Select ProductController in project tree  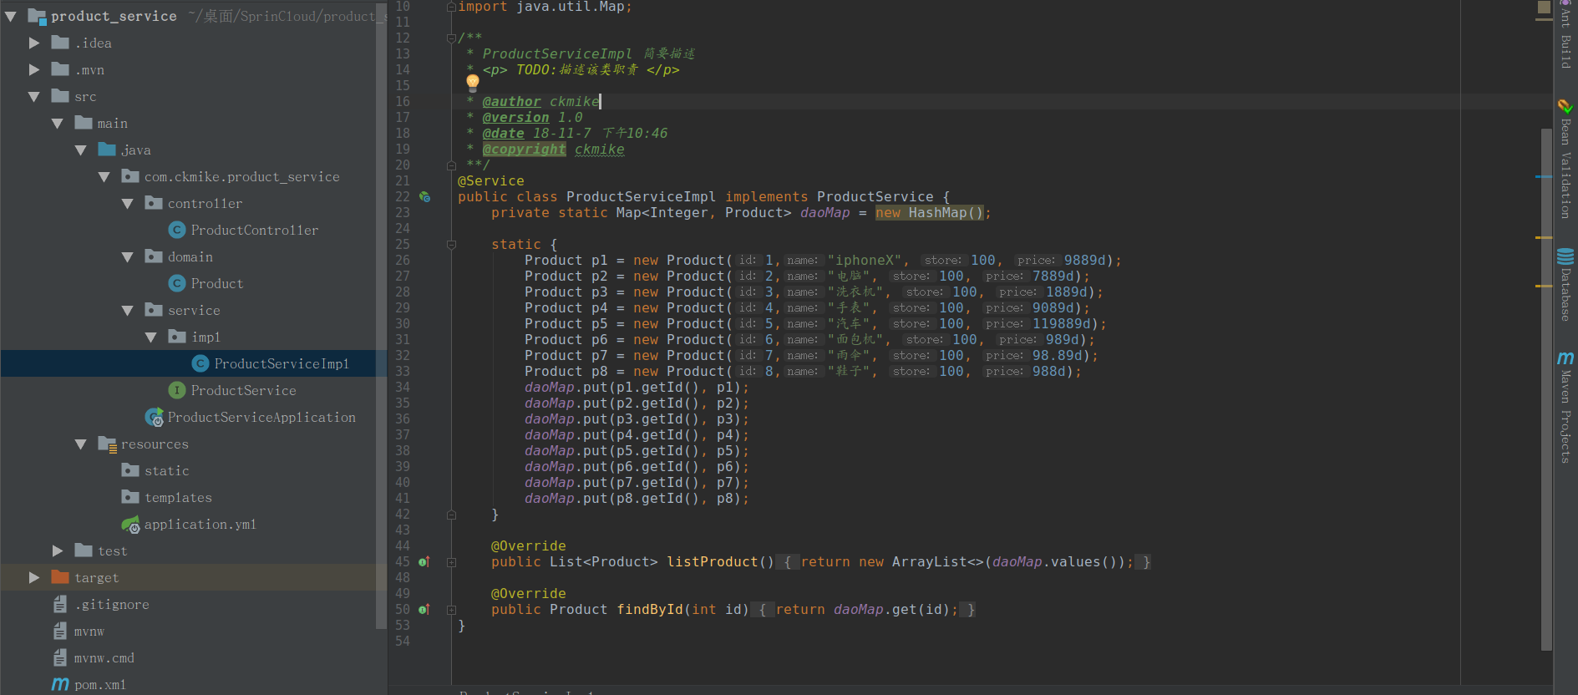[255, 230]
